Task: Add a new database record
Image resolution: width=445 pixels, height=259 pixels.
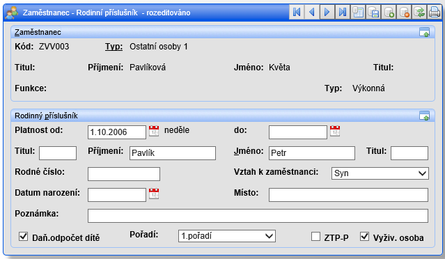Action: tap(389, 13)
